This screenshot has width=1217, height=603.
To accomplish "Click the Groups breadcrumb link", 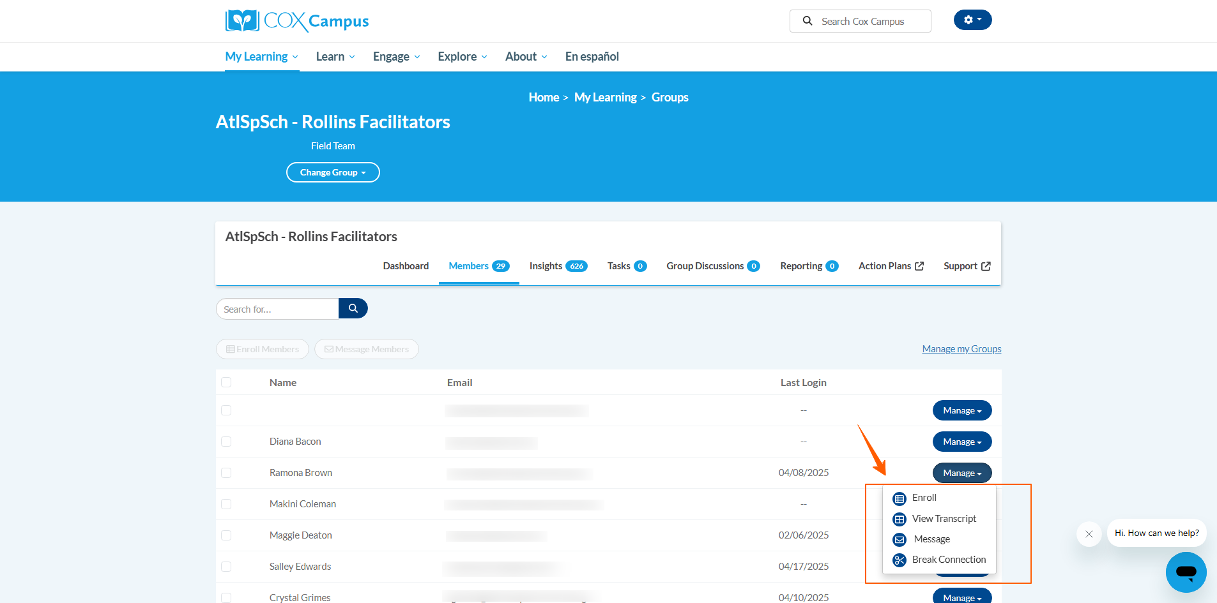I will point(670,98).
